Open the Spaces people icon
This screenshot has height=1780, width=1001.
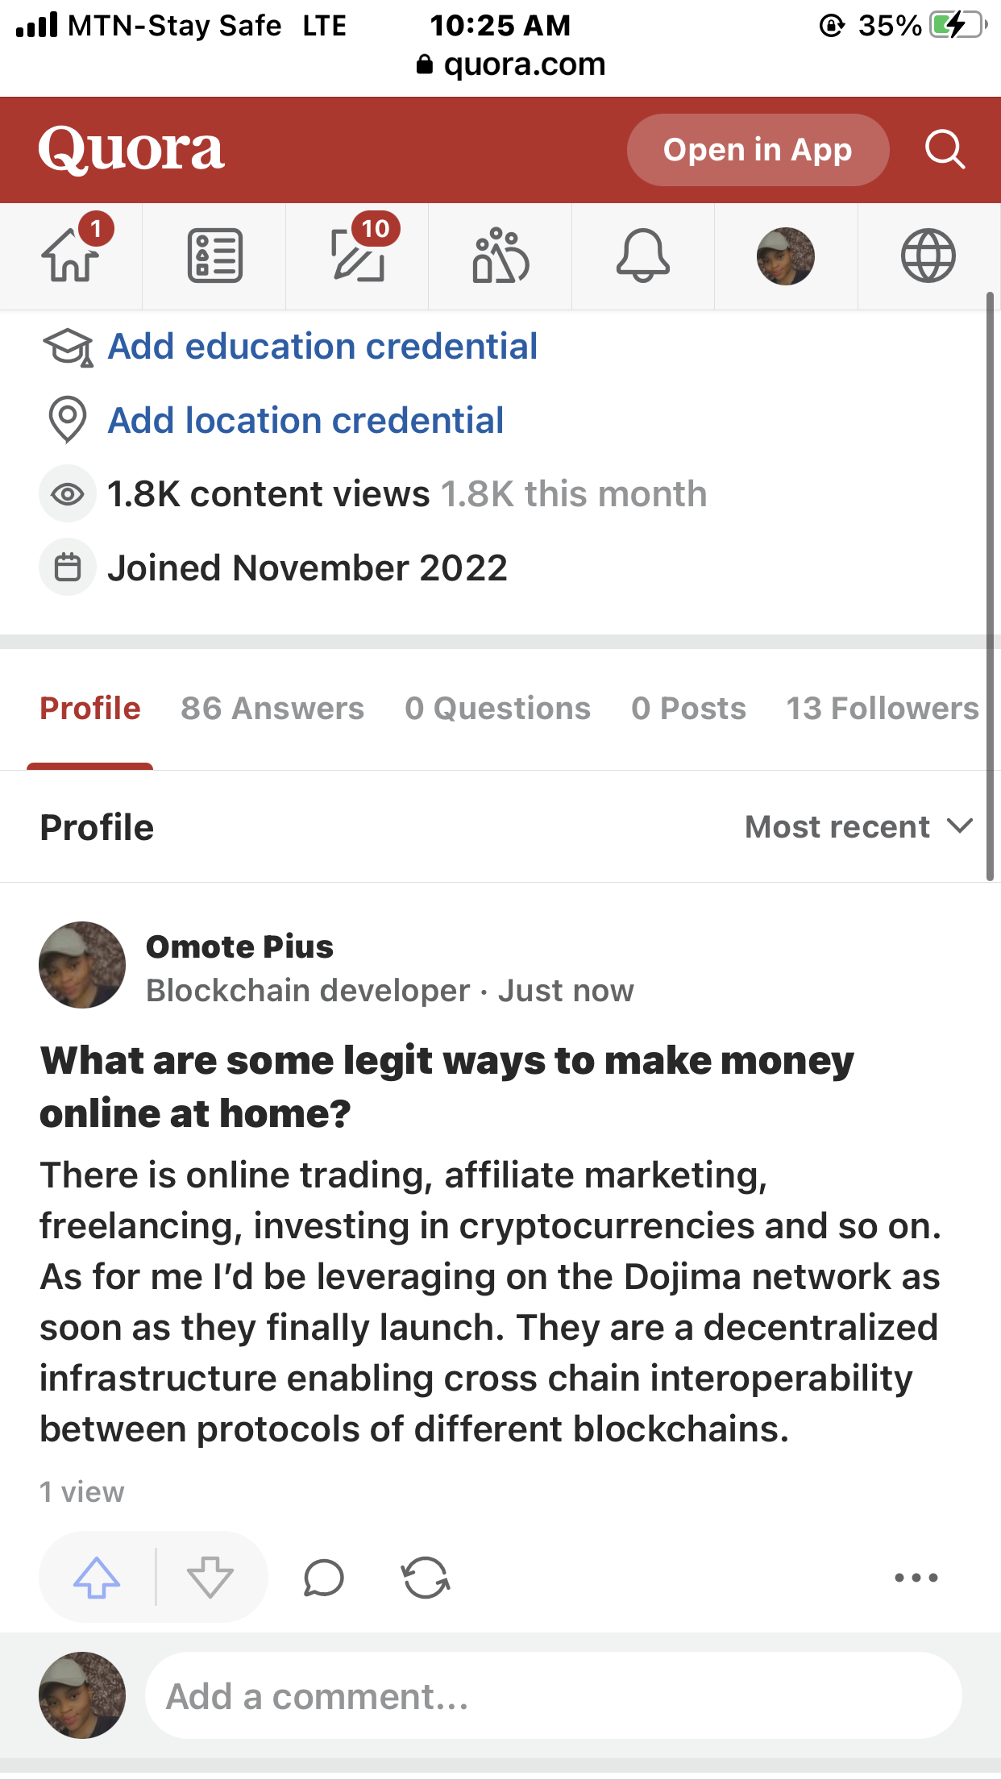point(500,256)
